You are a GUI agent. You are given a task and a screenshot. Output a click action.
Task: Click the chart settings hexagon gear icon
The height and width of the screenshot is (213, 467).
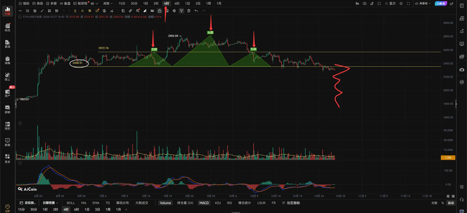401,4
